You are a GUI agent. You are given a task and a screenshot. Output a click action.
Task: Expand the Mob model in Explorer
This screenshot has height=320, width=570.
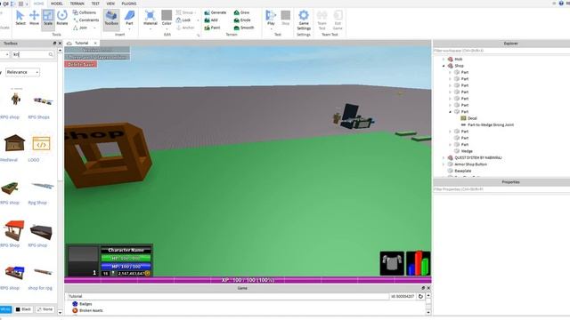(444, 60)
